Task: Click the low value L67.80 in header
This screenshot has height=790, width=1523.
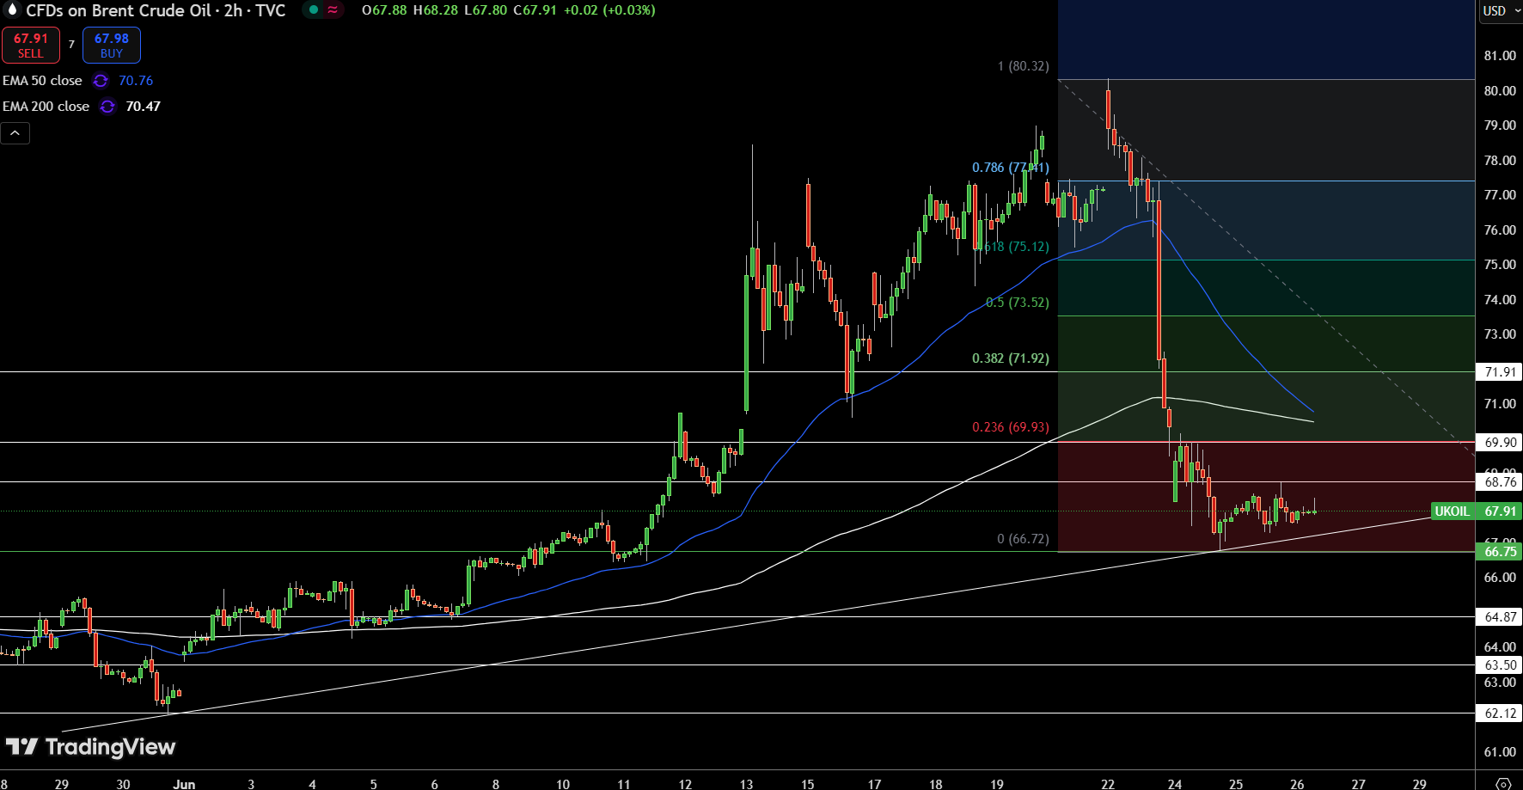Action: (x=486, y=10)
